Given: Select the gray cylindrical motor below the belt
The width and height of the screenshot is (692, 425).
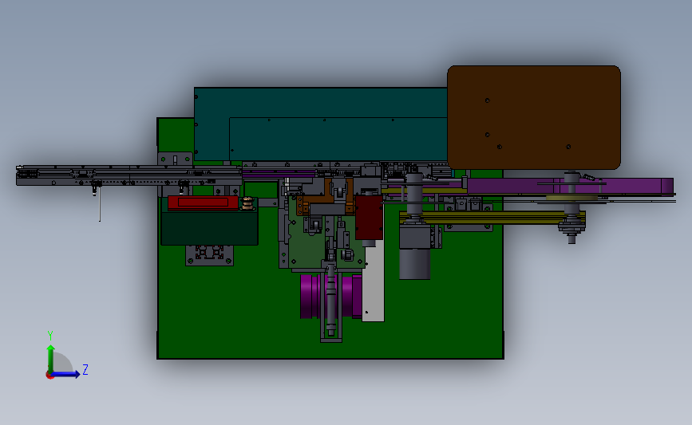Looking at the screenshot, I should (414, 263).
